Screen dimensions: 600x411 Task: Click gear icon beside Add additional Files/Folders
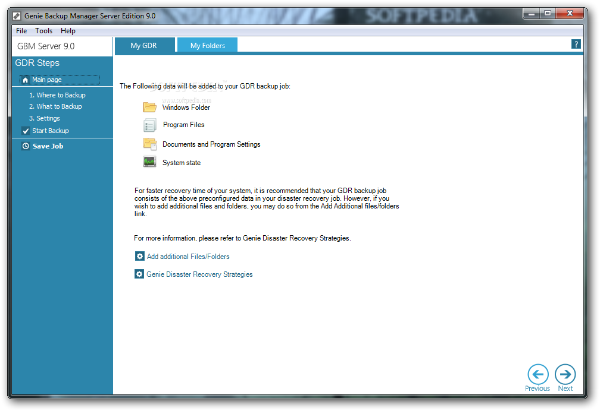pos(140,256)
